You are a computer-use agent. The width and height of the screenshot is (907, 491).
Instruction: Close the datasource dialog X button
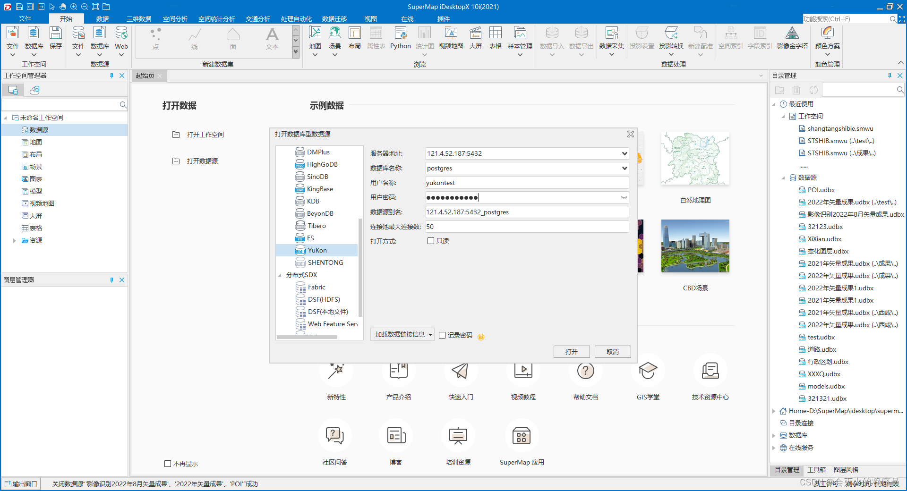(x=631, y=134)
